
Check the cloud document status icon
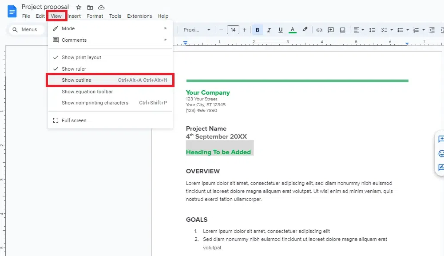click(x=101, y=8)
